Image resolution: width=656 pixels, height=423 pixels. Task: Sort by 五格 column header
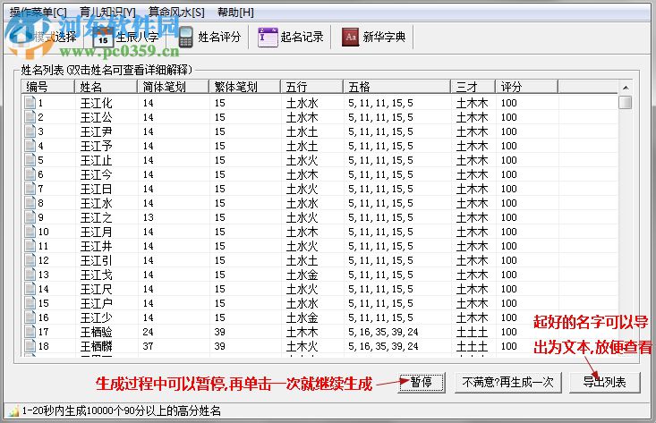[x=397, y=87]
